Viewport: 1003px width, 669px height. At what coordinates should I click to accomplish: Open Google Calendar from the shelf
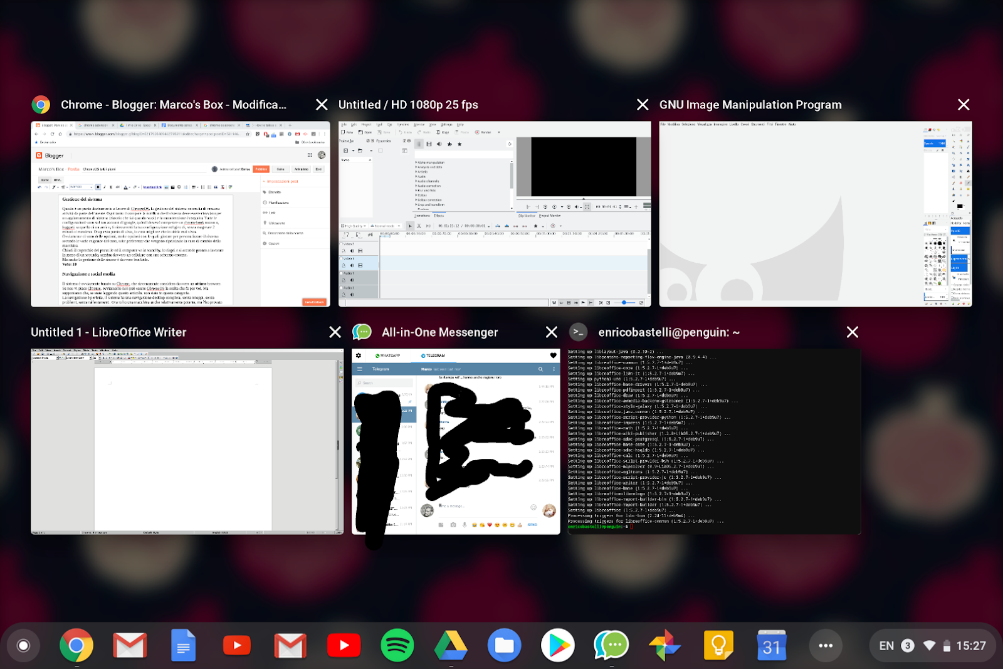point(772,645)
